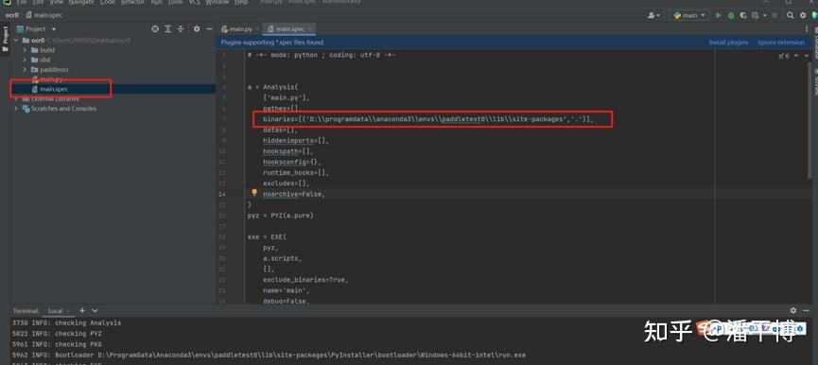Collapse the ocr0 root folder arrow
The height and width of the screenshot is (365, 818).
[16, 40]
